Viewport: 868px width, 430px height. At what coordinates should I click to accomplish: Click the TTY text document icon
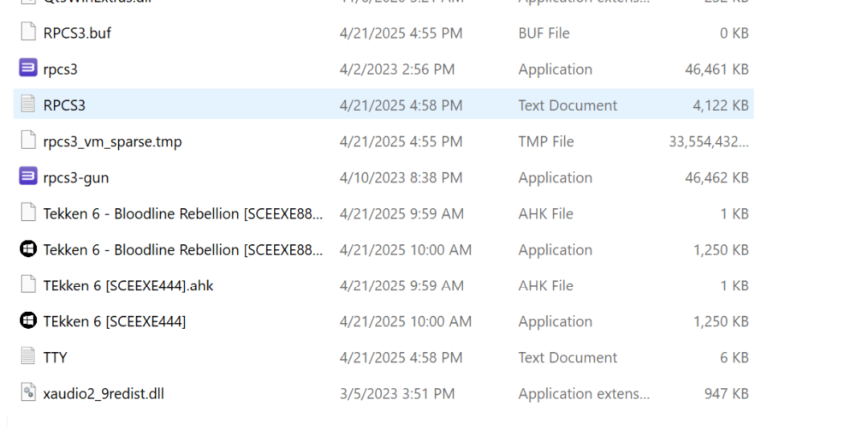pyautogui.click(x=28, y=357)
